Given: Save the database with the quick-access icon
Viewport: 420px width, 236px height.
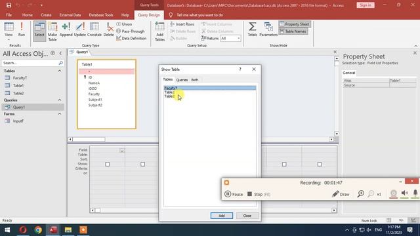Looking at the screenshot, I should [x=9, y=5].
